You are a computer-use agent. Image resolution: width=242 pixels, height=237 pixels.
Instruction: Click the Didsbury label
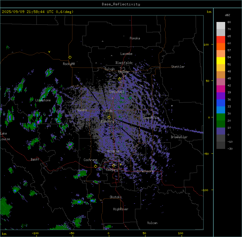pyautogui.click(x=108, y=121)
